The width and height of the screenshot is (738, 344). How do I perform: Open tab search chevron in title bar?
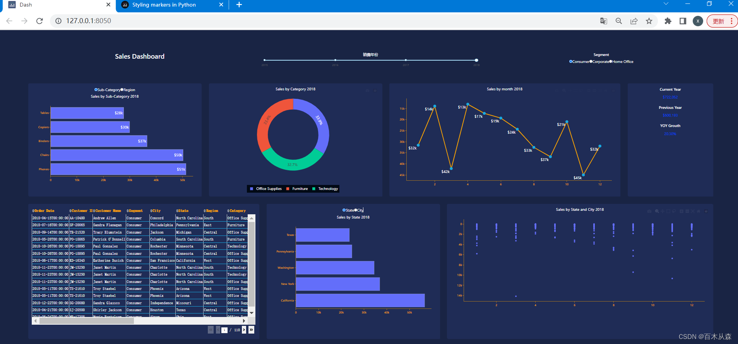click(666, 4)
